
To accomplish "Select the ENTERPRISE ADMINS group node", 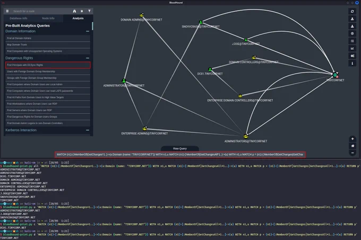I will pos(144,129).
